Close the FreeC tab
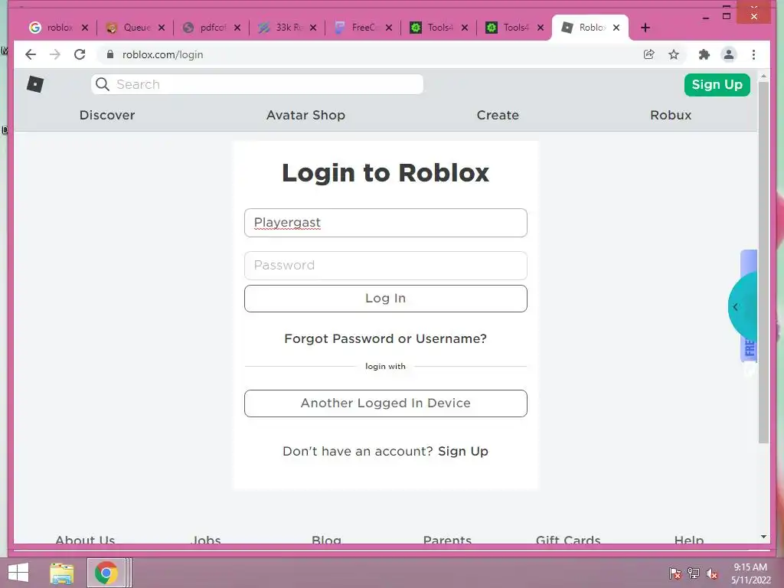The width and height of the screenshot is (784, 588). 389,28
